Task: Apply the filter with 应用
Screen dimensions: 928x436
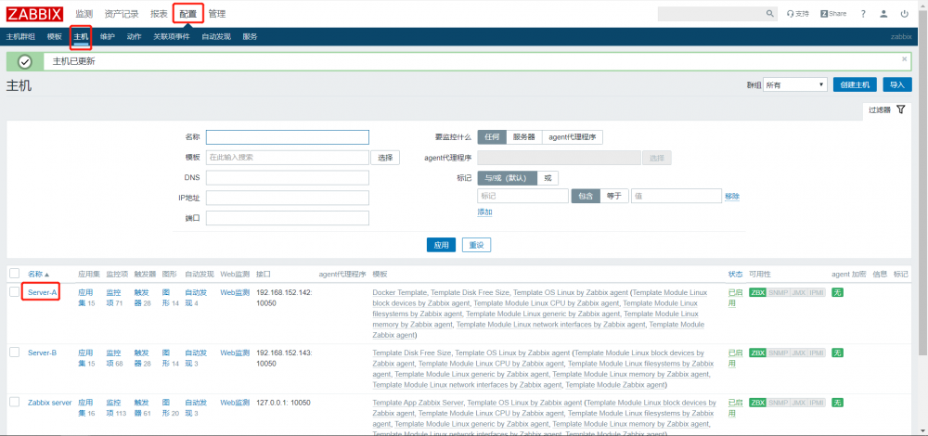Action: pyautogui.click(x=442, y=245)
